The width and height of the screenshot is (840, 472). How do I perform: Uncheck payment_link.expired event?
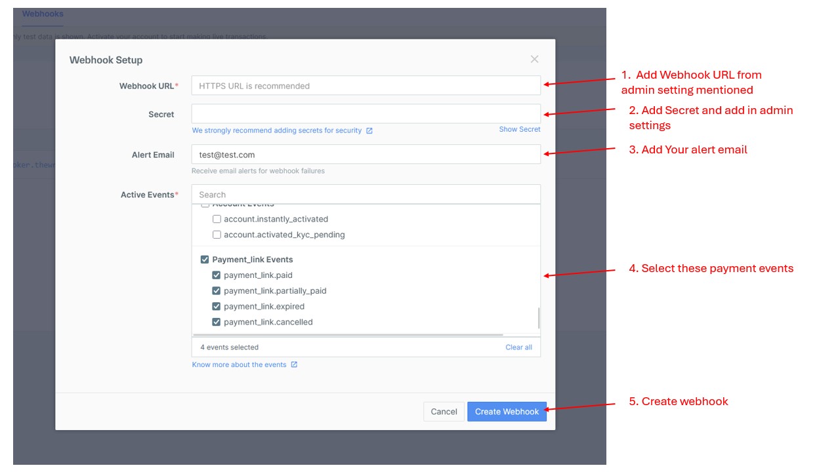coord(217,307)
